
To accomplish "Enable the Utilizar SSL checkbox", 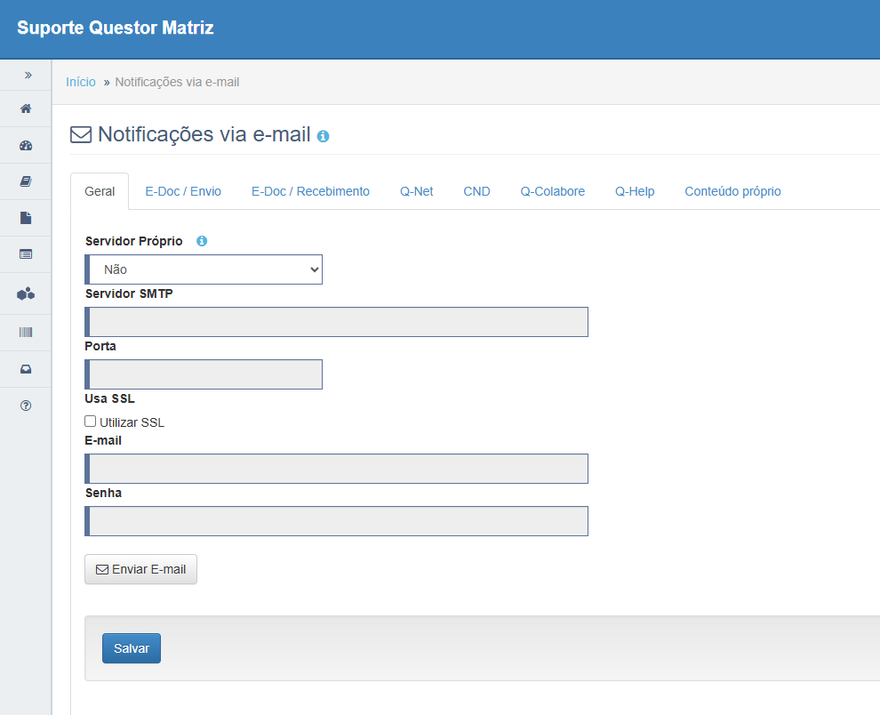I will pyautogui.click(x=90, y=422).
